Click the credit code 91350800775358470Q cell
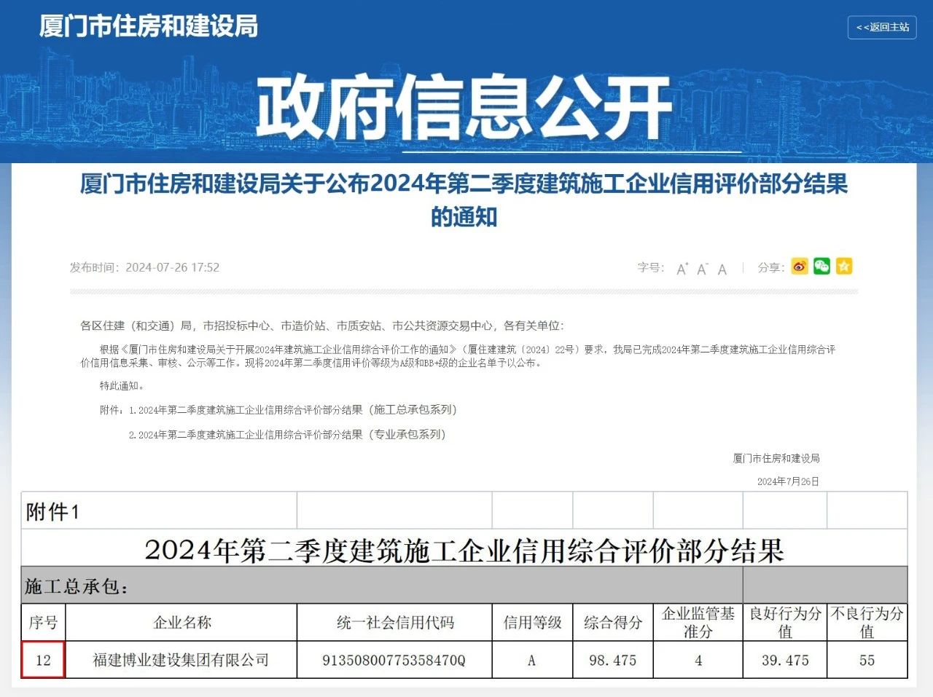Viewport: 933px width, 697px height. [394, 661]
